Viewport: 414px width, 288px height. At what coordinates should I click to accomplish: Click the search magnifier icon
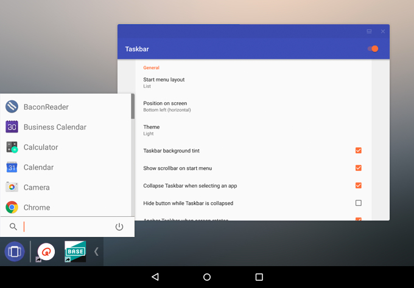point(13,227)
